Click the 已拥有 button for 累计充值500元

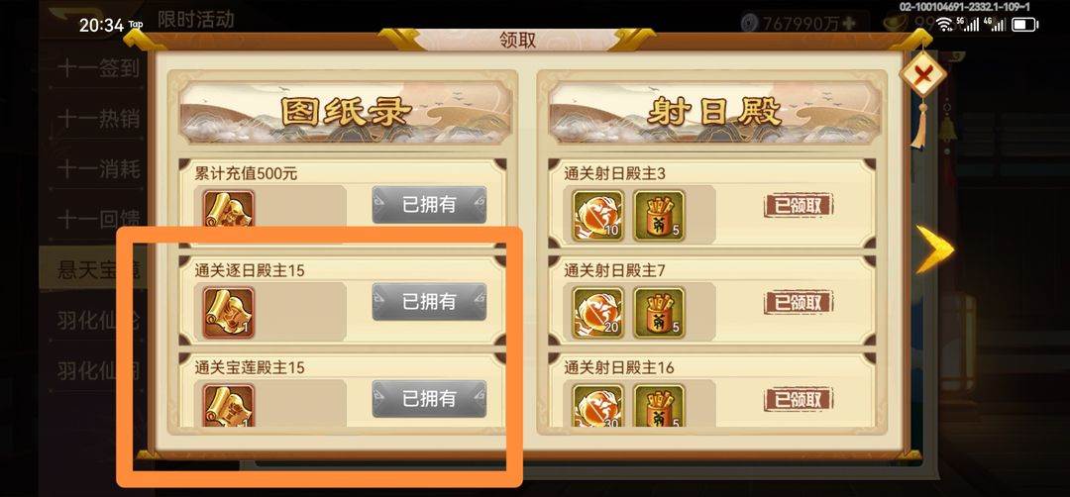429,205
